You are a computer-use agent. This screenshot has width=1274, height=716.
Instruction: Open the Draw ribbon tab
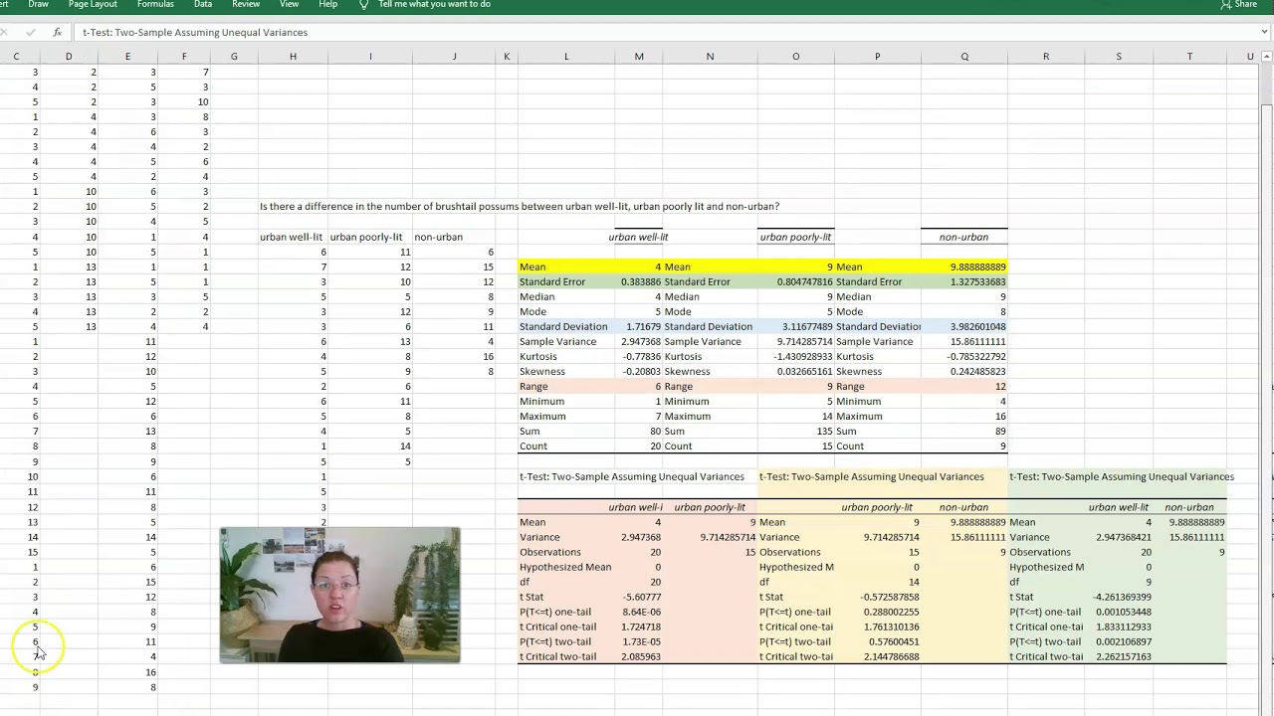(39, 5)
